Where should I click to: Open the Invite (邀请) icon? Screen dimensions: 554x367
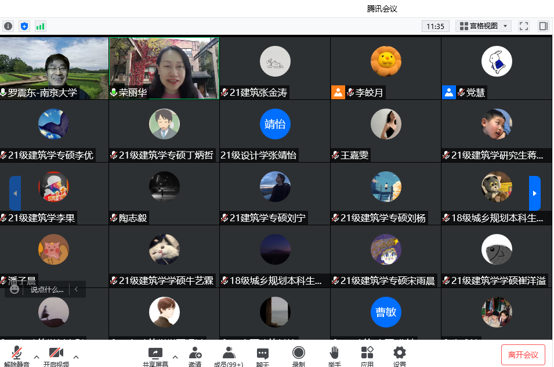tap(195, 354)
